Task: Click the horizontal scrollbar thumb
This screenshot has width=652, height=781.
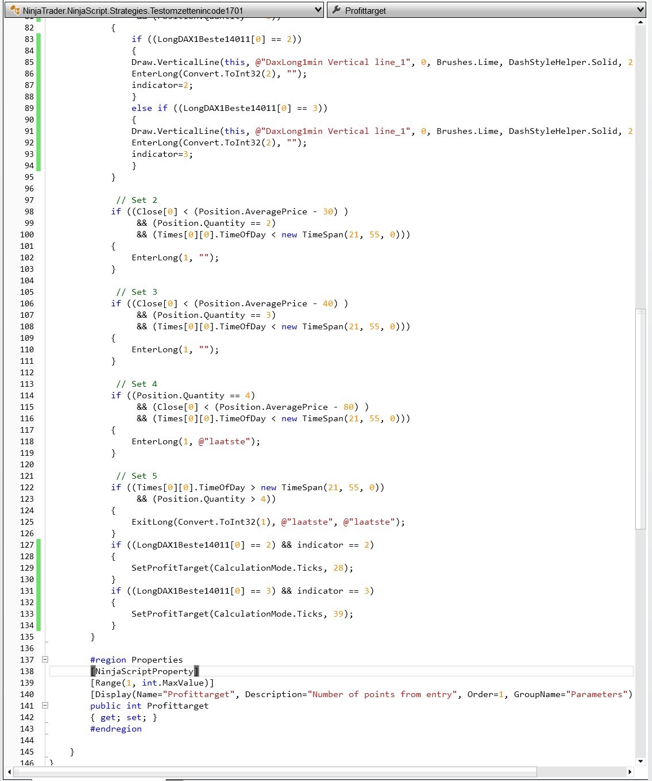Action: point(275,772)
